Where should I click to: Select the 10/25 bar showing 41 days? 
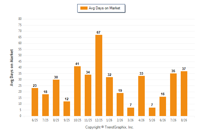pos(77,91)
